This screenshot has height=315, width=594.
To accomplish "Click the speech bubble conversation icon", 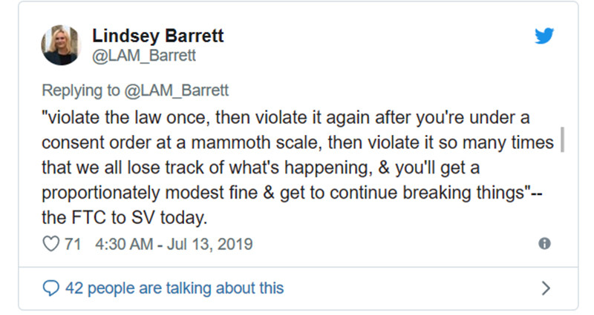I will click(50, 288).
